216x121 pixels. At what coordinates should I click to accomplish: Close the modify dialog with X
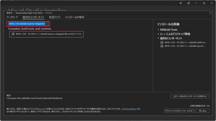(x=210, y=13)
